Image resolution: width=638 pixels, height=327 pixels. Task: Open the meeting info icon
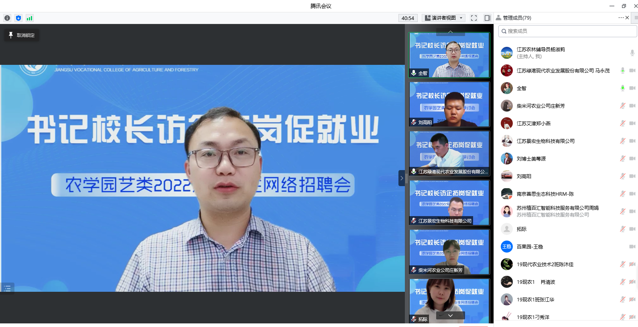pyautogui.click(x=7, y=18)
